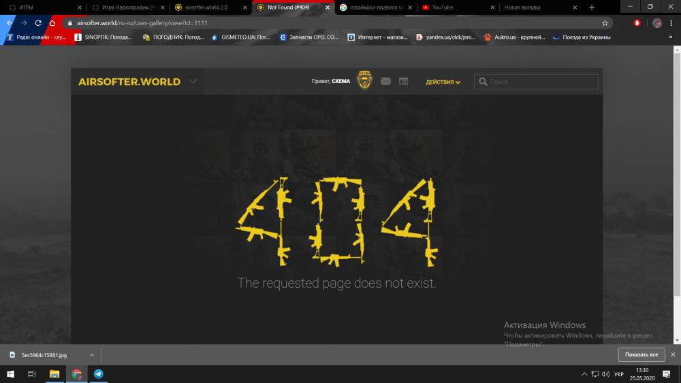Open the messages envelope icon
The image size is (681, 383).
(x=385, y=82)
